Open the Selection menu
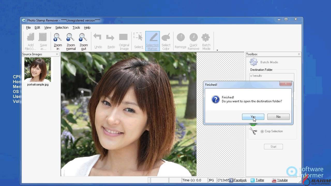 [62, 27]
